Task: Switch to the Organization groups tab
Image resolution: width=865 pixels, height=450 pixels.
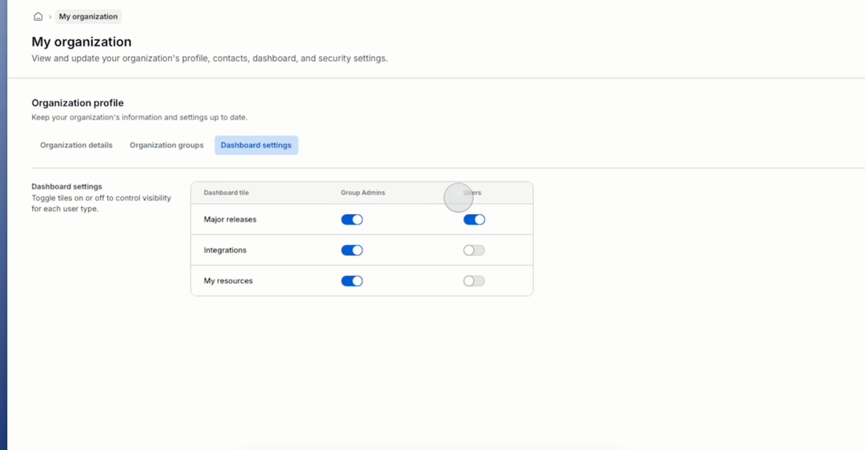Action: (x=166, y=145)
